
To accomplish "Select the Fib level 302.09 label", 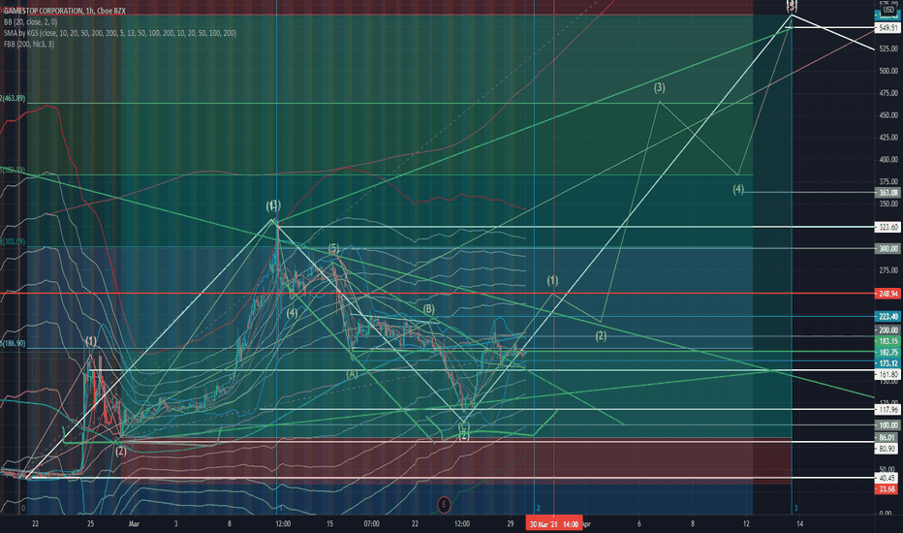I will click(14, 242).
